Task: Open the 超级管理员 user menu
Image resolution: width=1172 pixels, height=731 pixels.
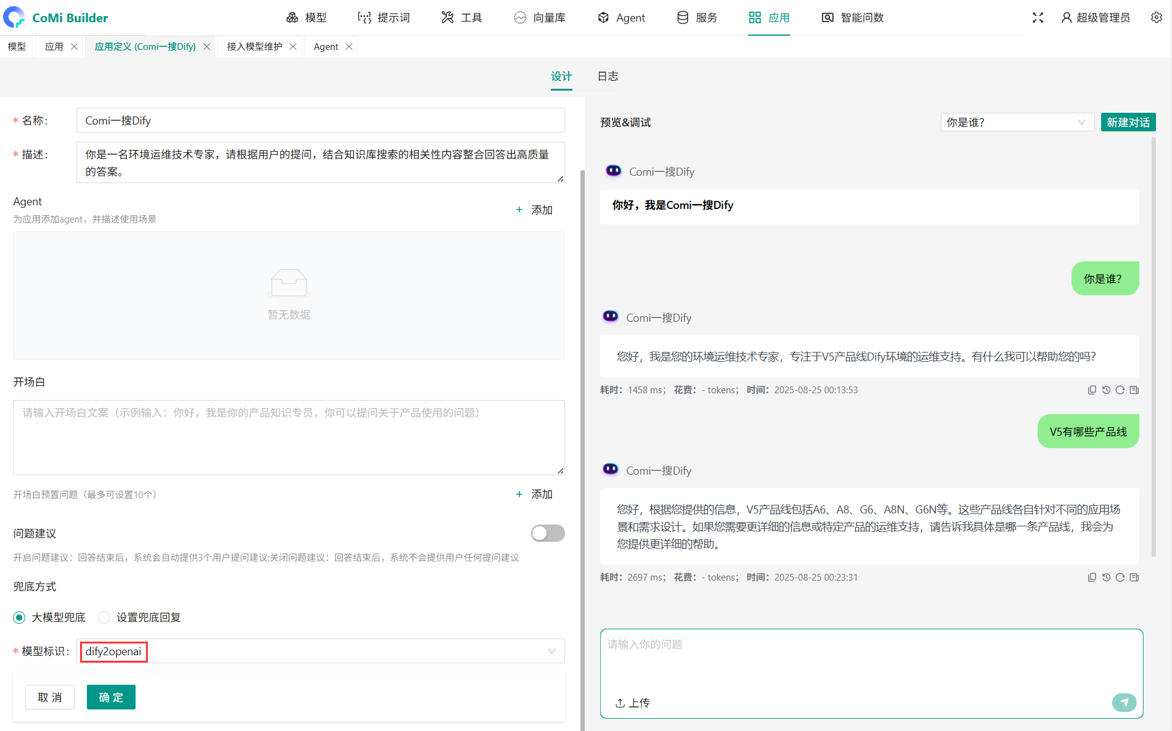Action: coord(1095,18)
